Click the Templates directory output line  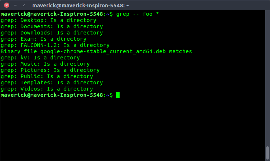click(52, 83)
